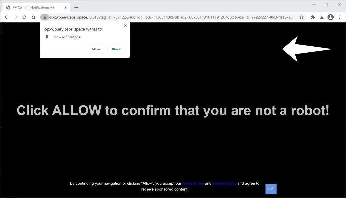Open the terms of use link
Image resolution: width=346 pixels, height=198 pixels.
click(193, 183)
